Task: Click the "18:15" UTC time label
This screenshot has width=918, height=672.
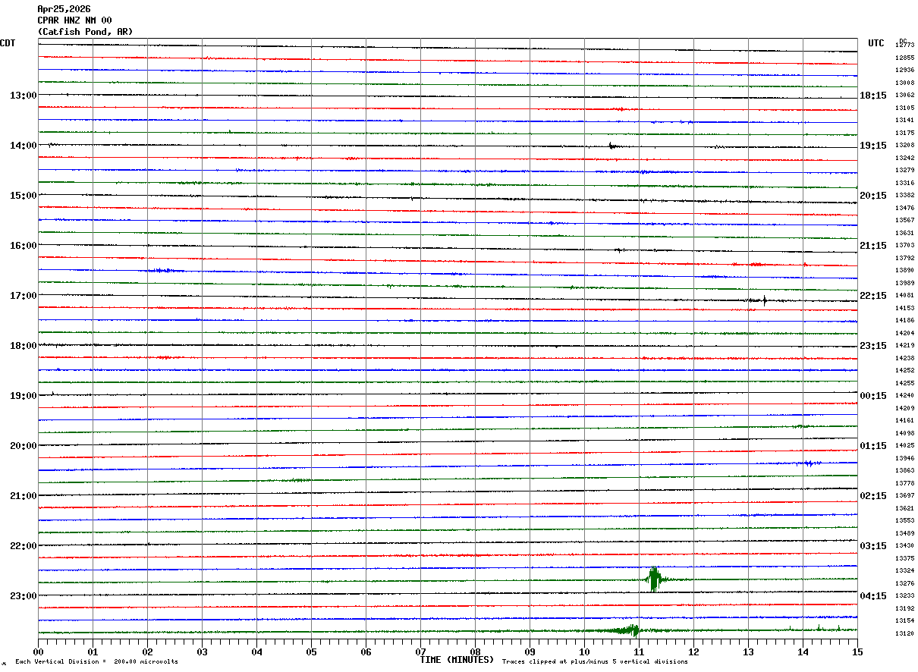Action: [873, 96]
